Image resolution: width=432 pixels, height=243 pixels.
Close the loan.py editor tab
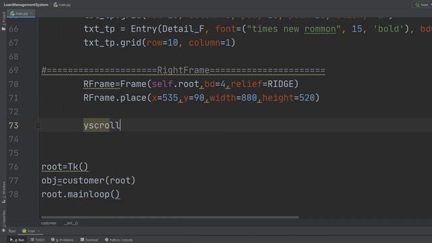pyautogui.click(x=31, y=13)
